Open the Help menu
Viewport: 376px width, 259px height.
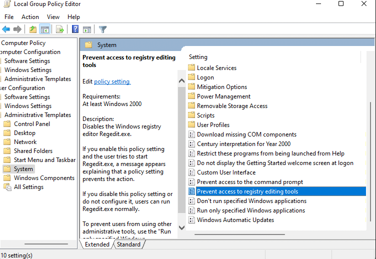73,17
